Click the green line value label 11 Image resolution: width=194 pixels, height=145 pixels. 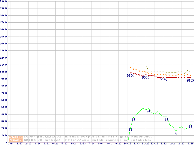tap(130, 130)
